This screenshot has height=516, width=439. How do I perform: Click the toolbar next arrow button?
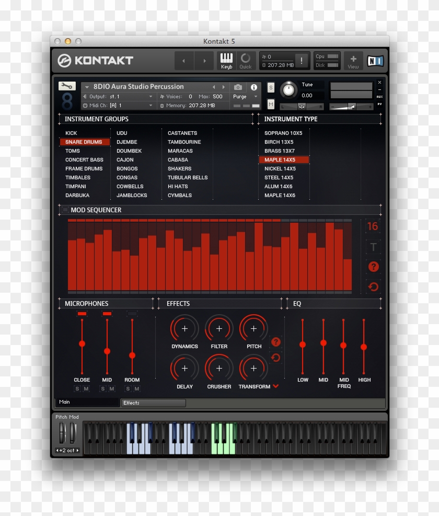(x=204, y=61)
